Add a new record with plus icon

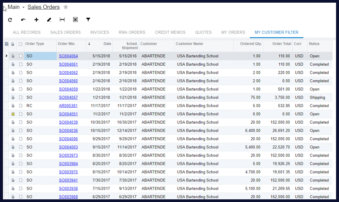click(x=36, y=20)
